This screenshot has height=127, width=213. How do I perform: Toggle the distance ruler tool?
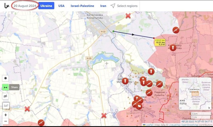click(x=5, y=87)
